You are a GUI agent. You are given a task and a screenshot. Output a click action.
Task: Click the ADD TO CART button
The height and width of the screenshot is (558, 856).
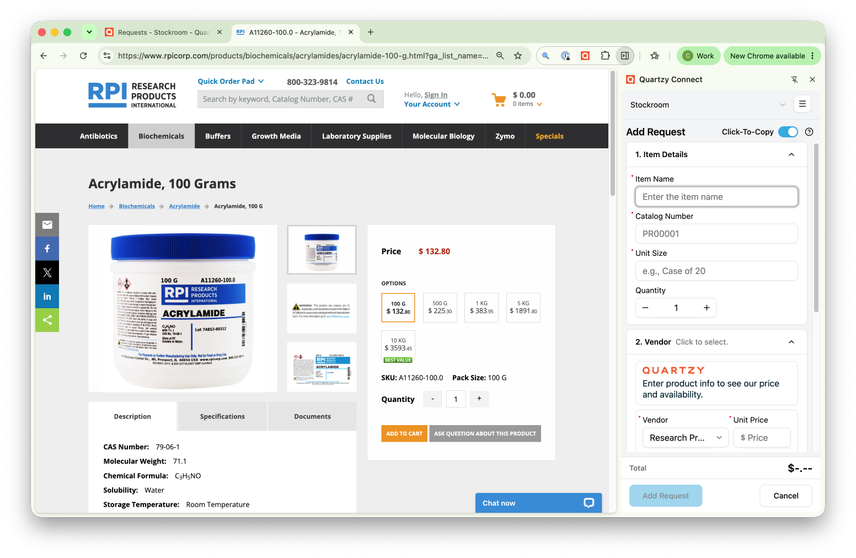(x=404, y=433)
